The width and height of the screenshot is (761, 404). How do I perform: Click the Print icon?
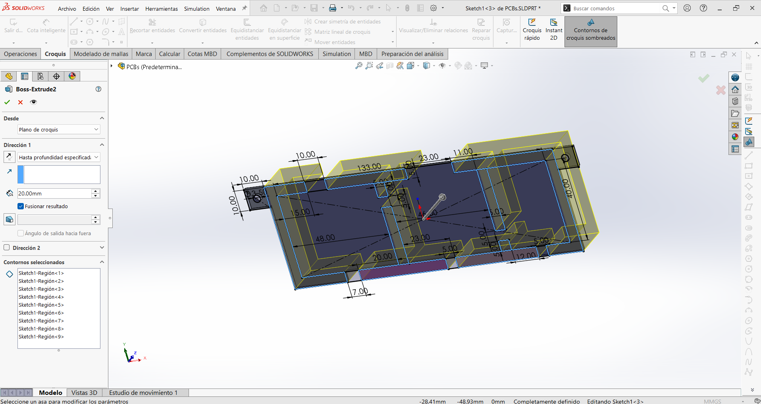pos(333,8)
